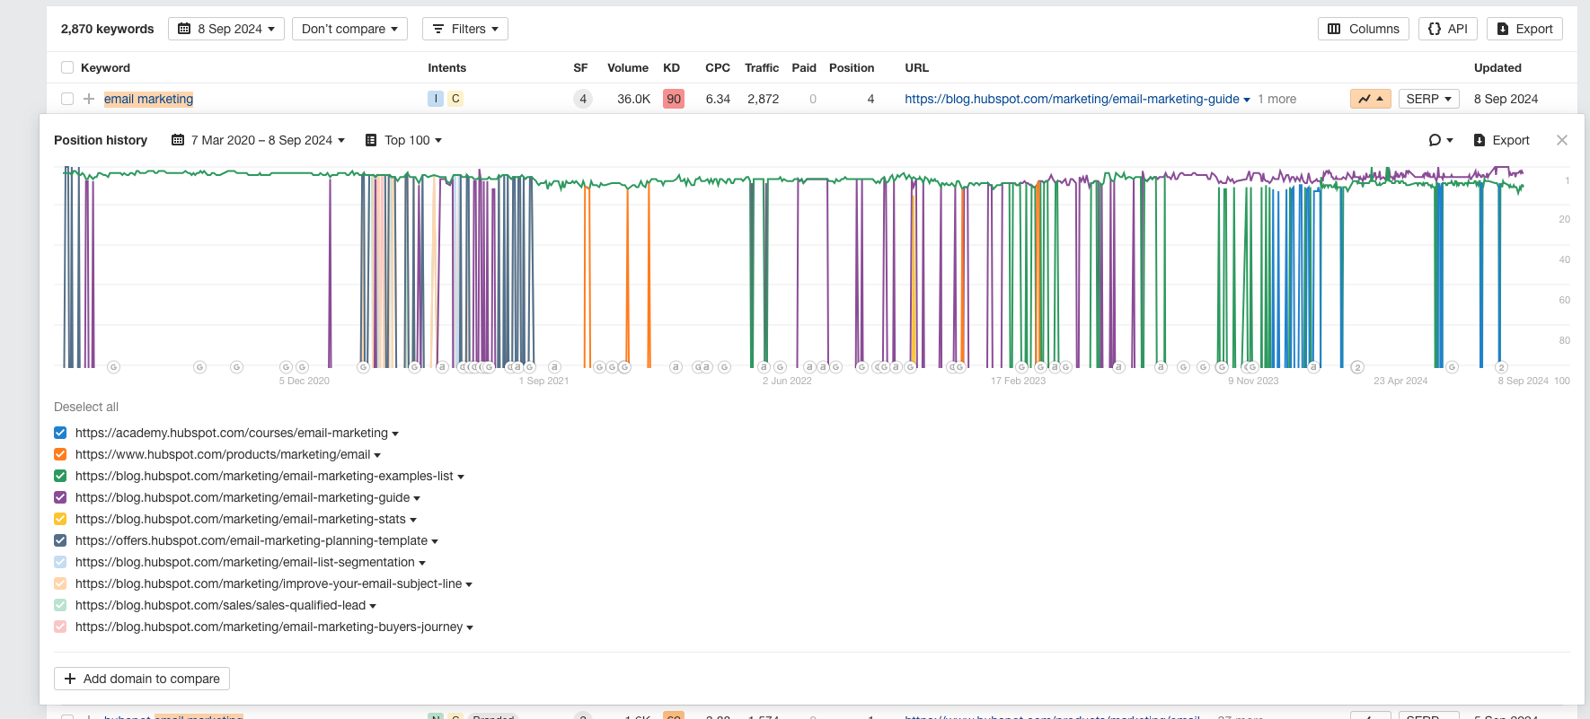The height and width of the screenshot is (719, 1590).
Task: Export the position history chart
Action: coord(1502,140)
